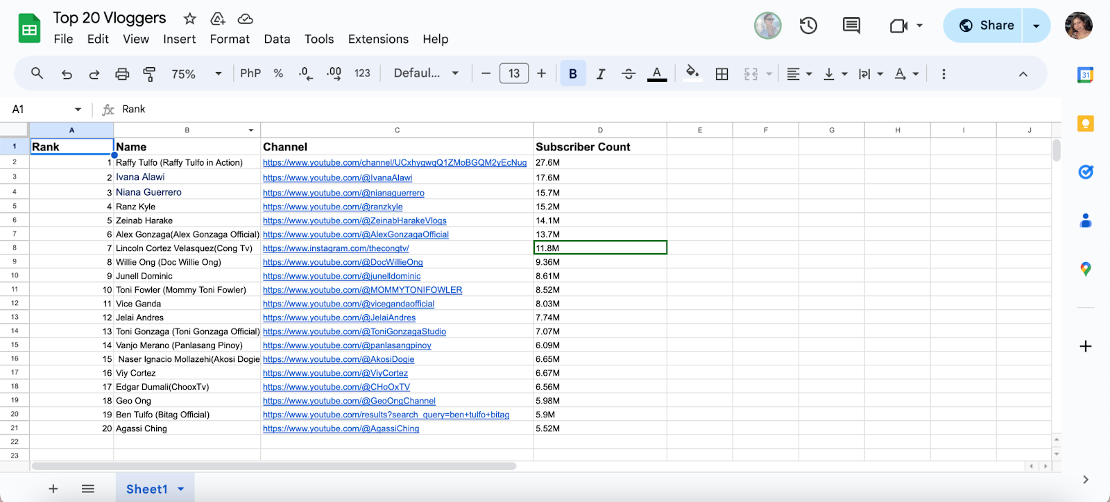The width and height of the screenshot is (1110, 502).
Task: Open the font family dropdown
Action: (x=426, y=73)
